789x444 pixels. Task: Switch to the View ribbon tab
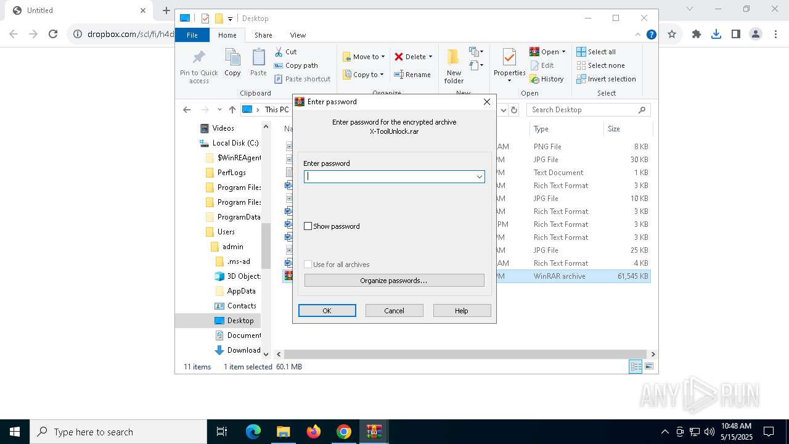point(298,35)
